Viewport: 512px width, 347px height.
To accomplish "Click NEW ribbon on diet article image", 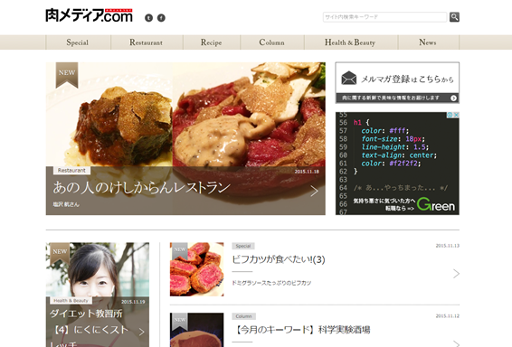I will coord(60,253).
